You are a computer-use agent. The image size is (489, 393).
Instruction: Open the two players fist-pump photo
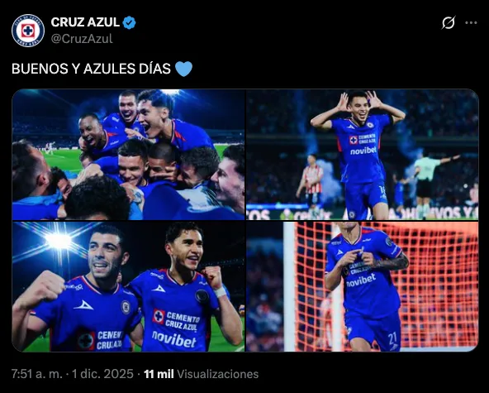click(129, 287)
